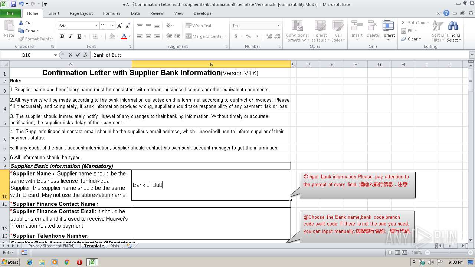The height and width of the screenshot is (267, 475).
Task: Open Excel Help question mark icon
Action: click(446, 13)
